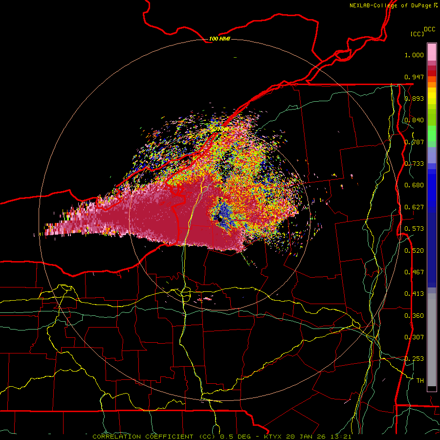Pick the light pink segment at color bar top
Image resolution: width=440 pixels, height=440 pixels.
pos(432,52)
